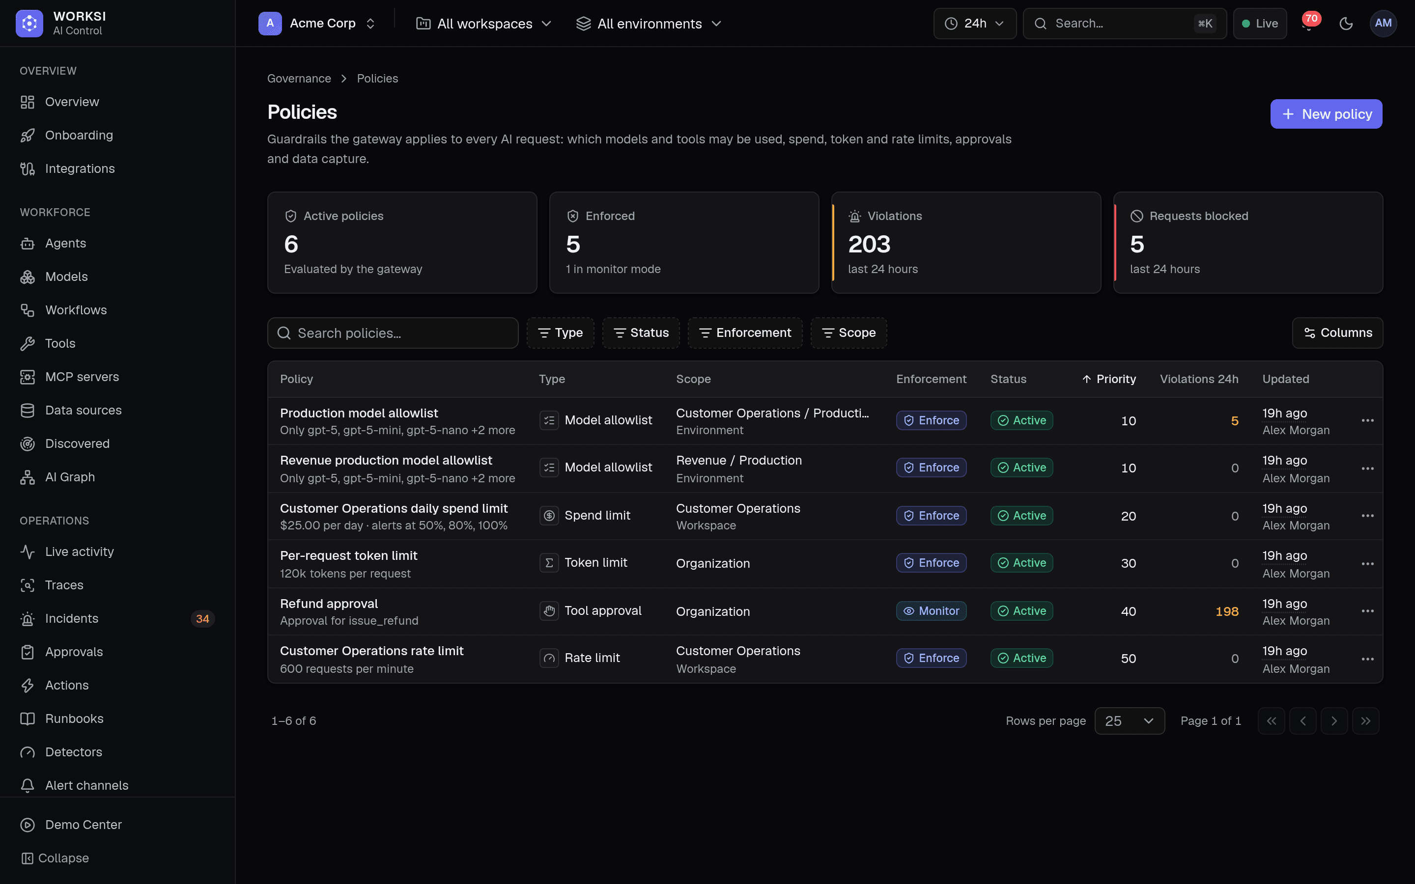This screenshot has height=884, width=1415.
Task: Open row actions for Customer Operations daily spend limit
Action: [1367, 516]
